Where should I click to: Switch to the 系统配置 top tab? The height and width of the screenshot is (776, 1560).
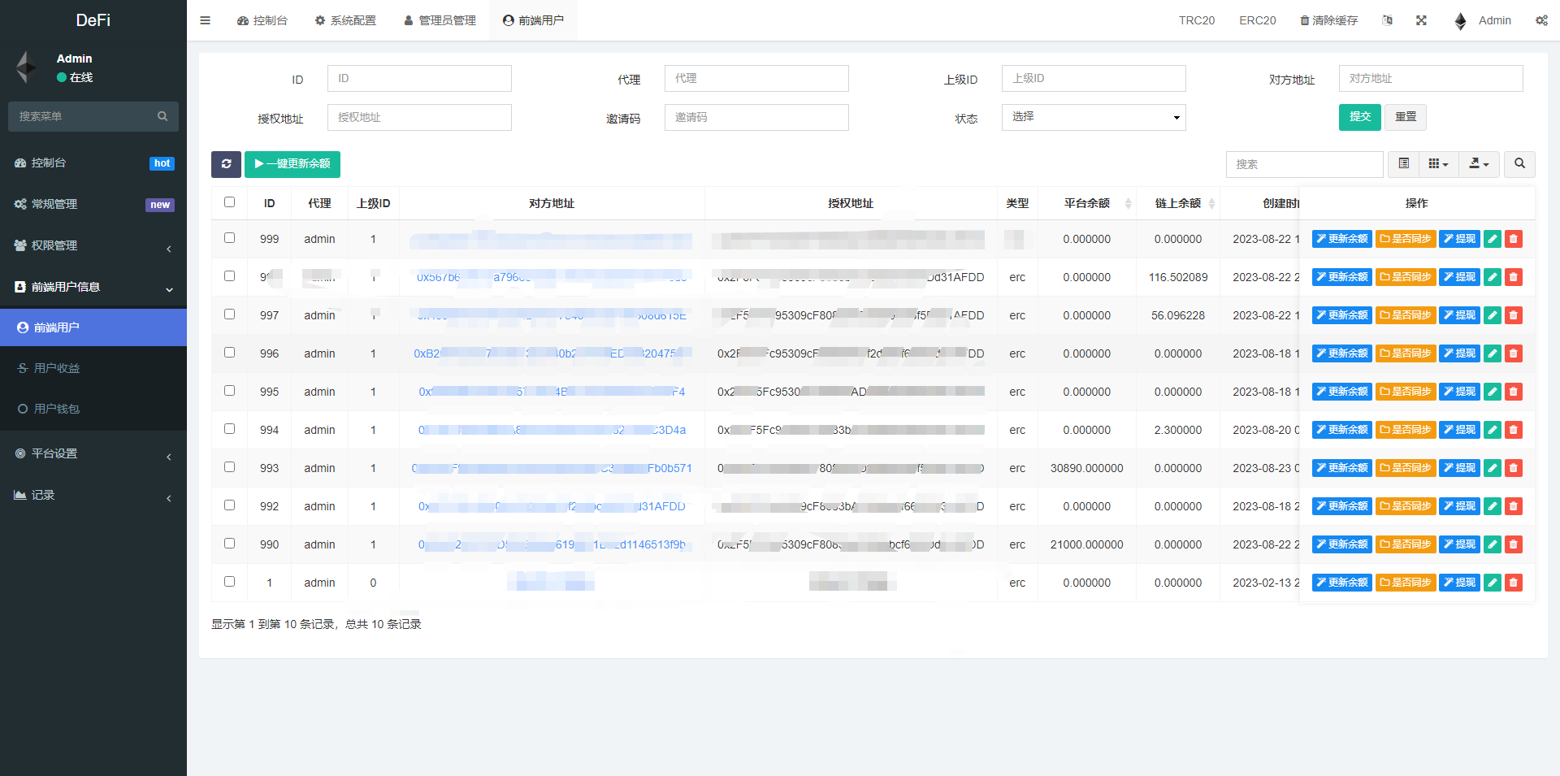[x=345, y=20]
